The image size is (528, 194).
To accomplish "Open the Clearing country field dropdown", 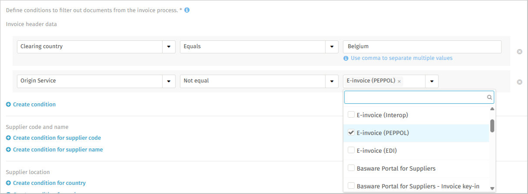I will point(169,47).
